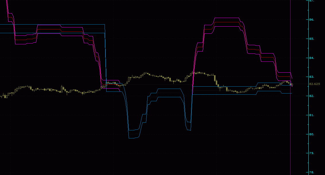Select the 85. price axis label
The height and width of the screenshot is (175, 325).
click(x=312, y=39)
